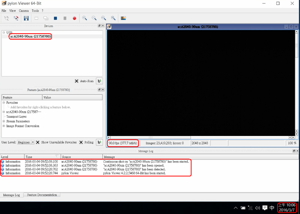The image size is (300, 214).
Task: Switch to the Feature Documentation tab
Action: pos(42,195)
